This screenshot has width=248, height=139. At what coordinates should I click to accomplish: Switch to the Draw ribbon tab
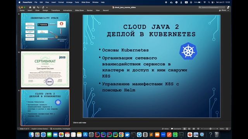coord(37,10)
